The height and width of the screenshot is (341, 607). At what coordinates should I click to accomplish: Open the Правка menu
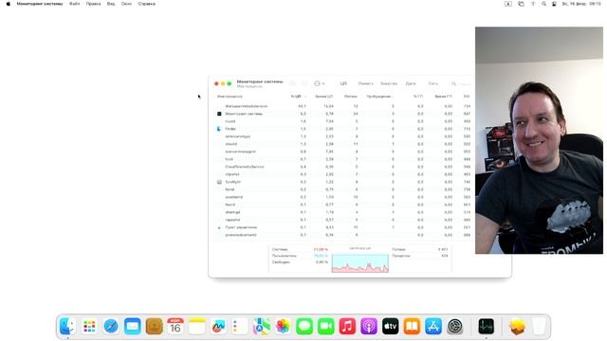tap(93, 4)
